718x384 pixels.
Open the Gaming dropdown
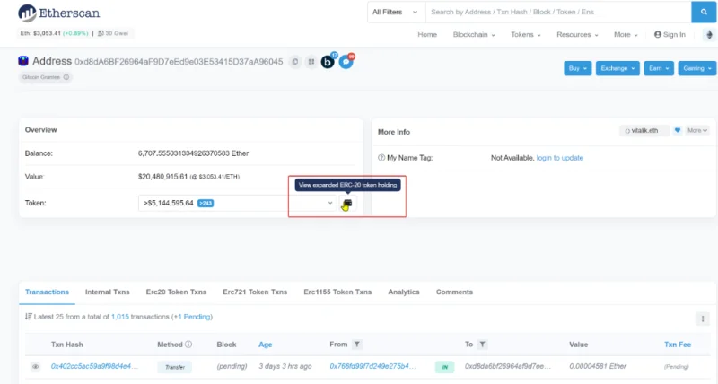[x=697, y=68]
